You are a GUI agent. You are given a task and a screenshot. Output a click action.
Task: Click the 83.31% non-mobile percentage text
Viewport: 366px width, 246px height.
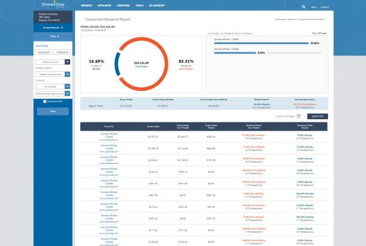coord(186,61)
